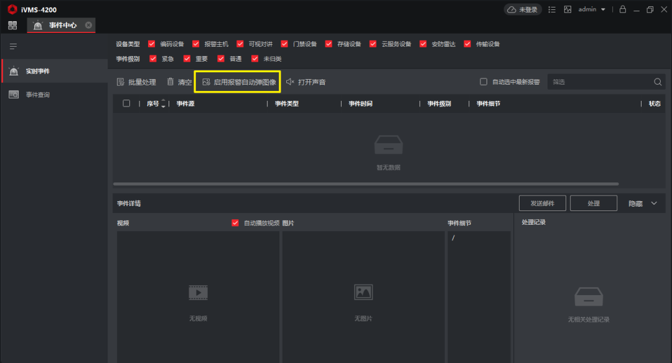This screenshot has height=363, width=672.
Task: Collapse details with chevron next to 隐藏
Action: coord(654,204)
